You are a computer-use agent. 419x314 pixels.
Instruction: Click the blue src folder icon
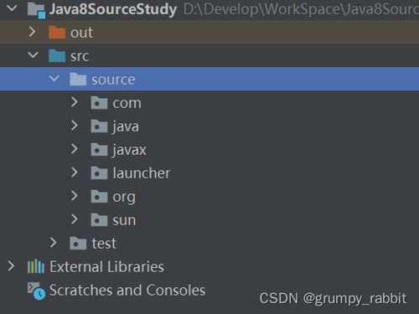57,56
